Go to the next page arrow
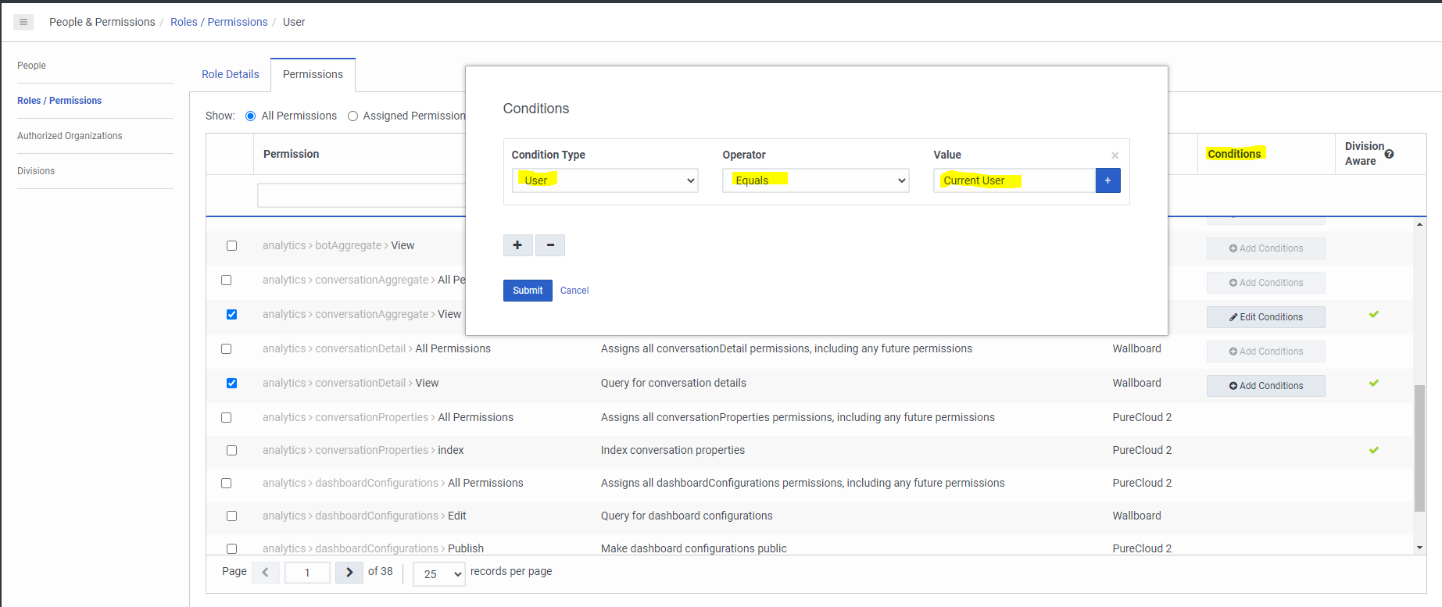Screen dimensions: 1442x607 (x=349, y=573)
